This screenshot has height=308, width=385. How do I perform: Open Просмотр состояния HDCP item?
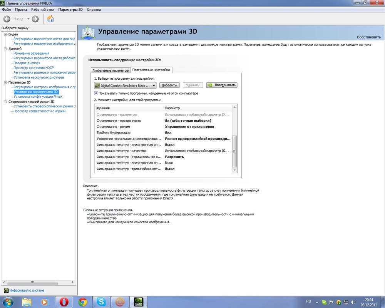click(x=33, y=67)
